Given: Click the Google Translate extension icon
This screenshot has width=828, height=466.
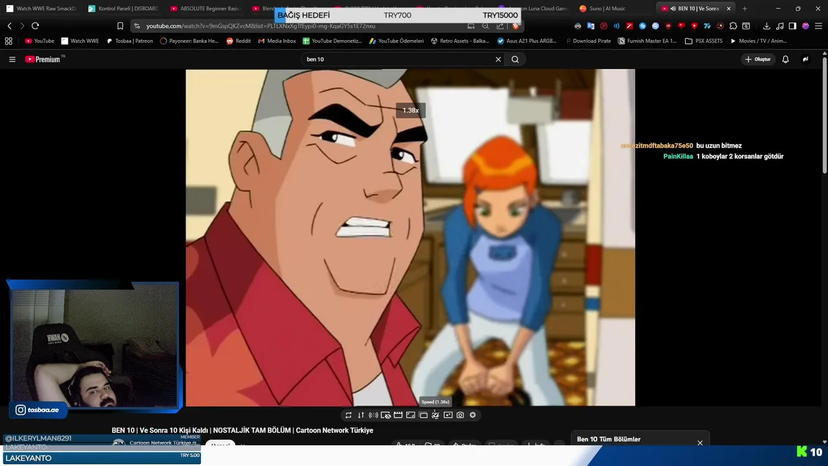Looking at the screenshot, I should coord(591,26).
